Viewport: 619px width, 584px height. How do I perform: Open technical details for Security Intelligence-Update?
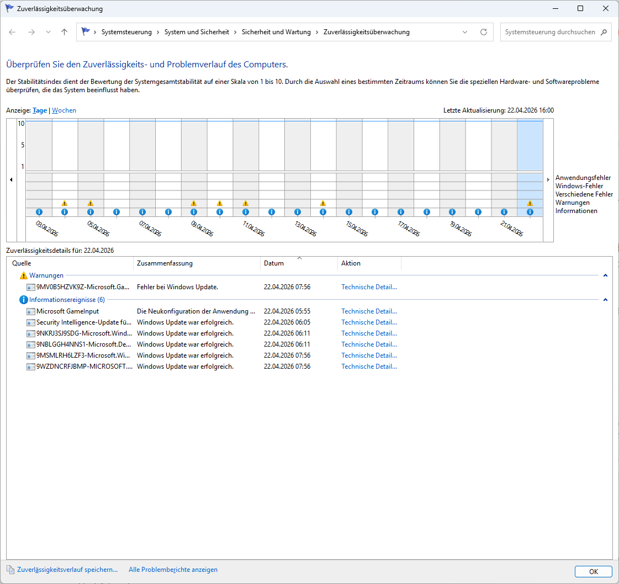point(369,322)
